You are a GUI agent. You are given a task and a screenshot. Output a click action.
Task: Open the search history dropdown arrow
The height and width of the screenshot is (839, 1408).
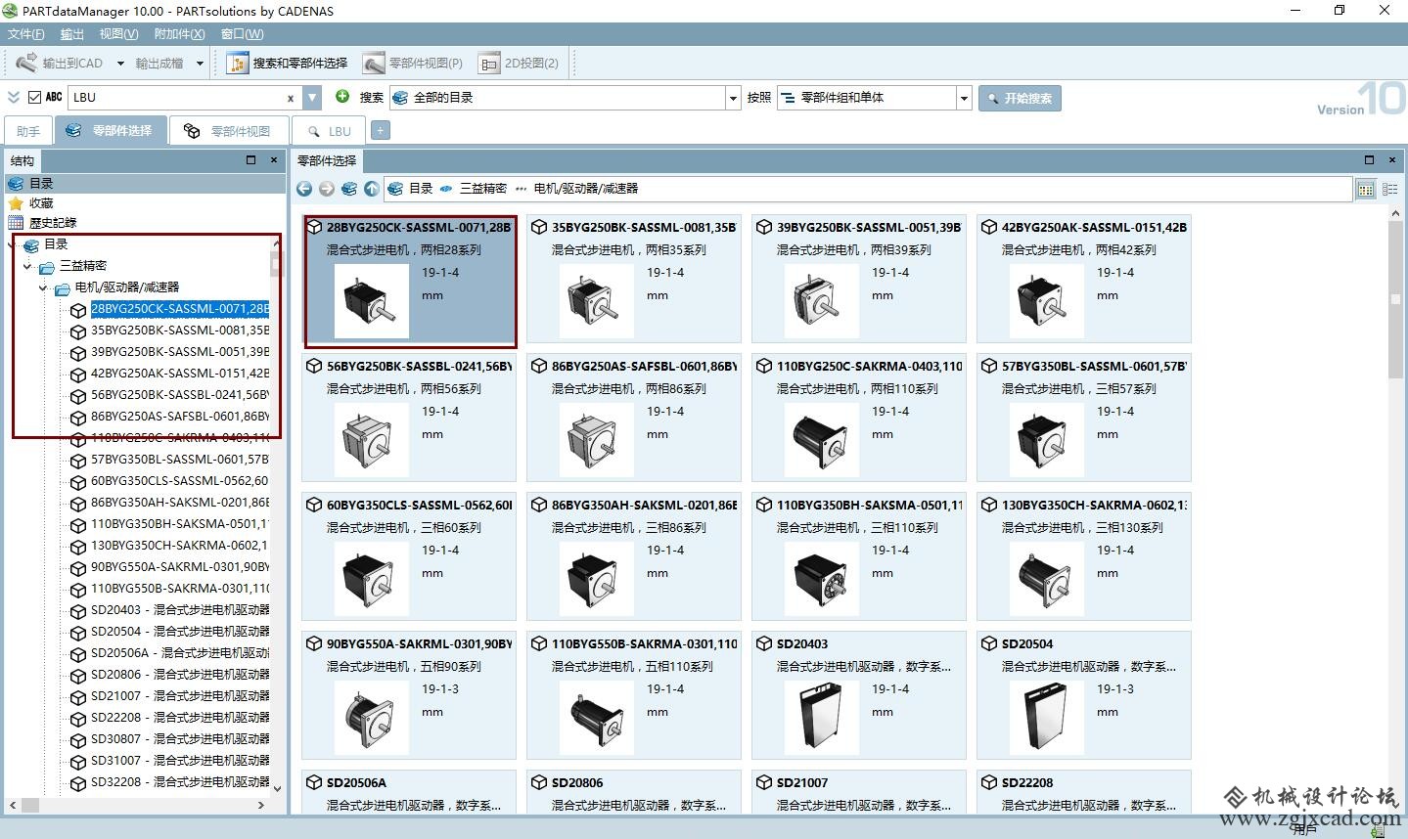[312, 98]
